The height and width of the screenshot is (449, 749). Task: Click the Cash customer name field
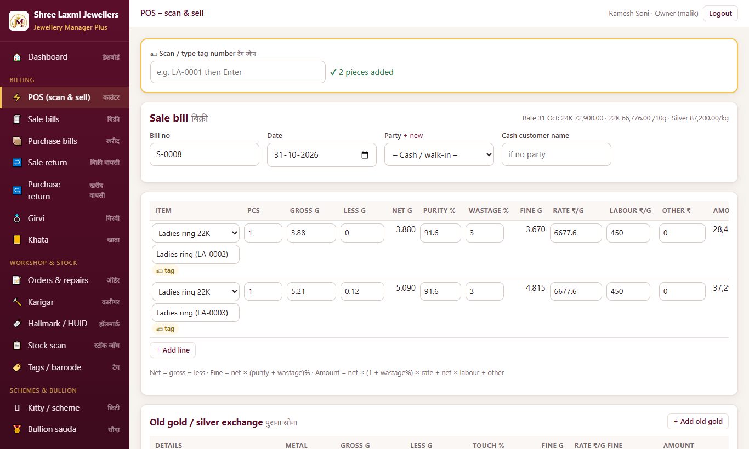[557, 154]
